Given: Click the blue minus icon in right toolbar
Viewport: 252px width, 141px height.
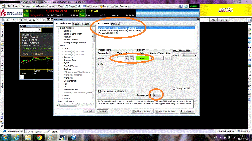Looking at the screenshot, I should (x=250, y=42).
